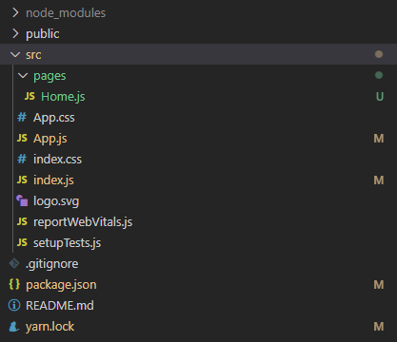Click the green untracked dot on pages row
This screenshot has height=342, width=397.
click(x=379, y=75)
